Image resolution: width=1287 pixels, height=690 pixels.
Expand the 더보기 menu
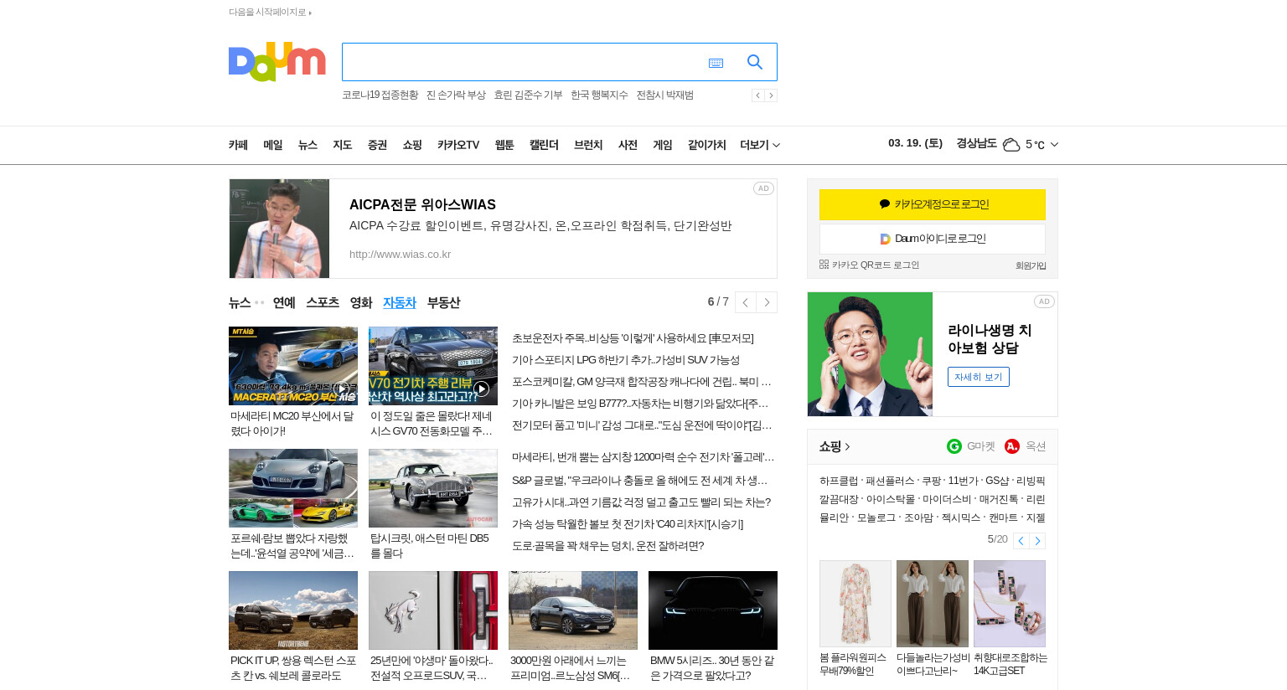tap(760, 145)
